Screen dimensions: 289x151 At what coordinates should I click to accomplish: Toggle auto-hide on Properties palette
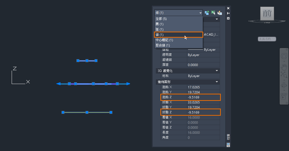(x=228, y=13)
